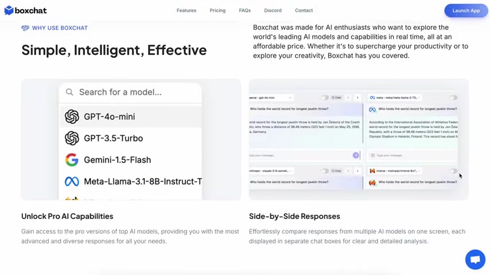Click the Mistral logo in the mixtral selector
This screenshot has width=490, height=275.
pyautogui.click(x=372, y=171)
